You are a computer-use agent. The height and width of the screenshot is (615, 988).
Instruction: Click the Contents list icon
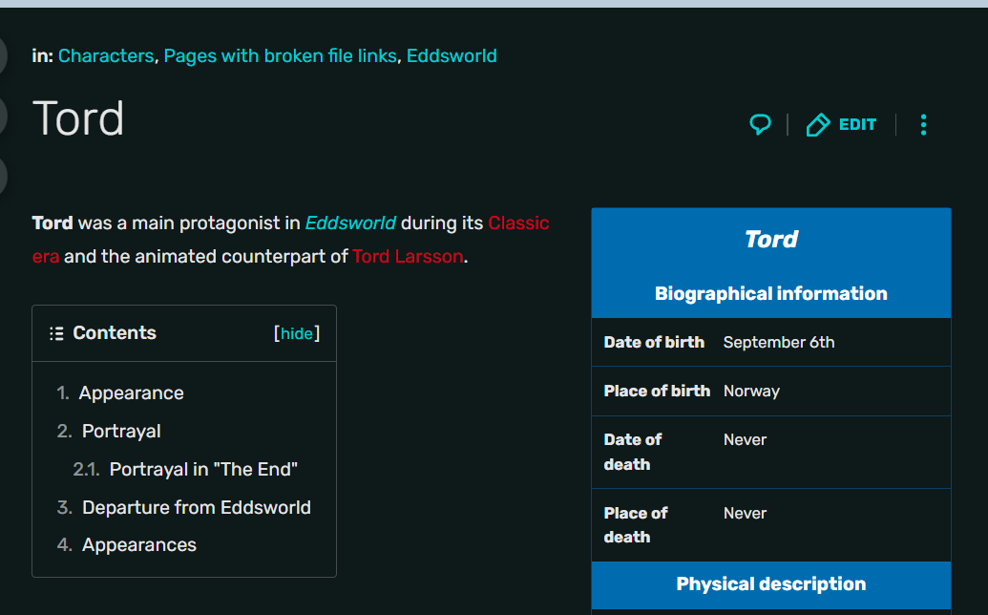[x=57, y=333]
